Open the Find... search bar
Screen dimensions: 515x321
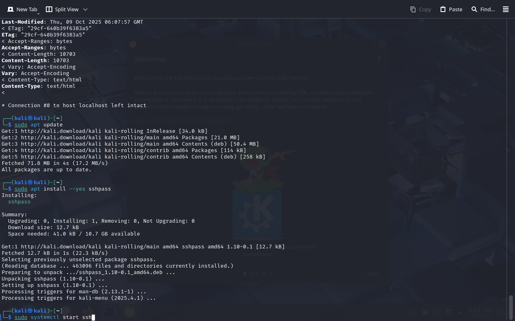coord(483,9)
